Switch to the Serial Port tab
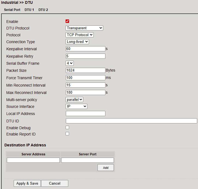The width and height of the screenshot is (198, 189). click(x=12, y=10)
